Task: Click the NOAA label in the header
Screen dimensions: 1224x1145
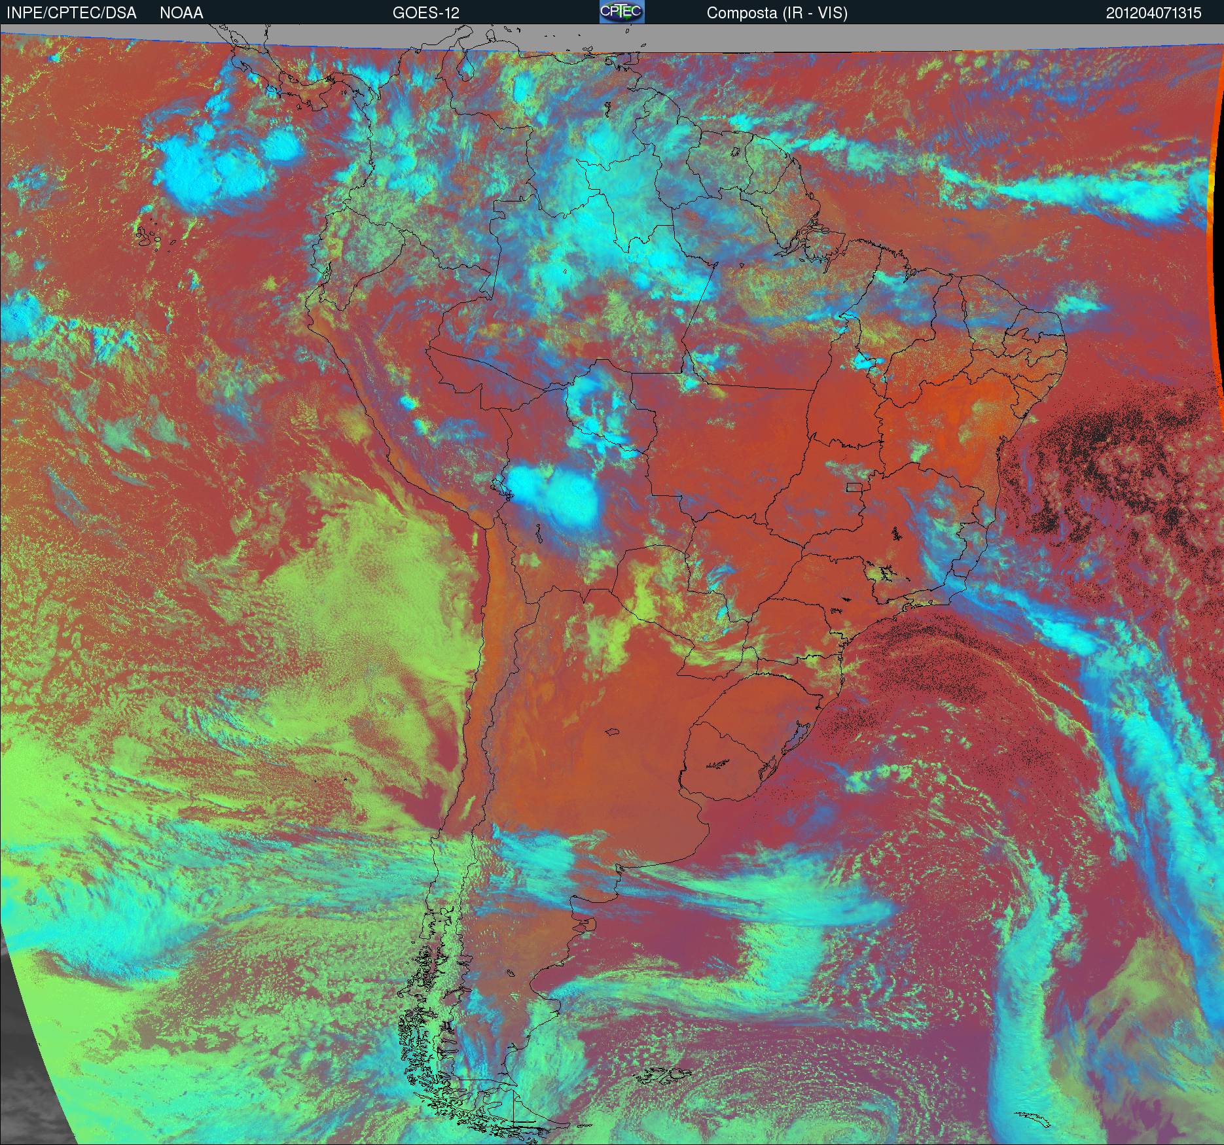Action: 181,13
